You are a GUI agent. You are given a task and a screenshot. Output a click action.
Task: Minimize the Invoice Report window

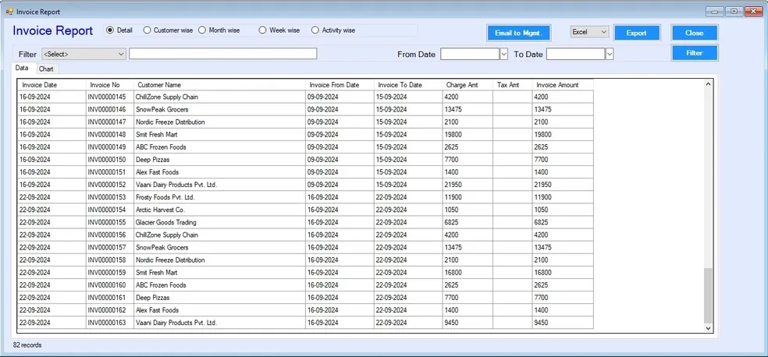(x=715, y=12)
